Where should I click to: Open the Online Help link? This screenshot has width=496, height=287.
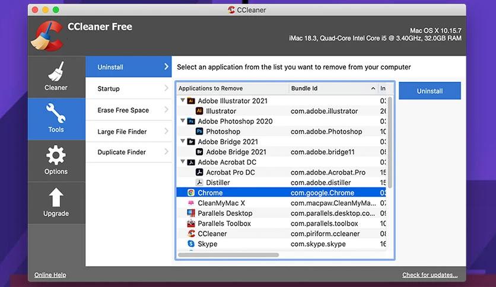(50, 275)
